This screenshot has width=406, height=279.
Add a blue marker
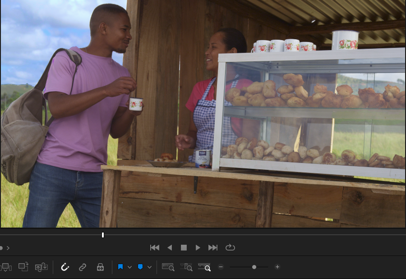[x=140, y=267]
